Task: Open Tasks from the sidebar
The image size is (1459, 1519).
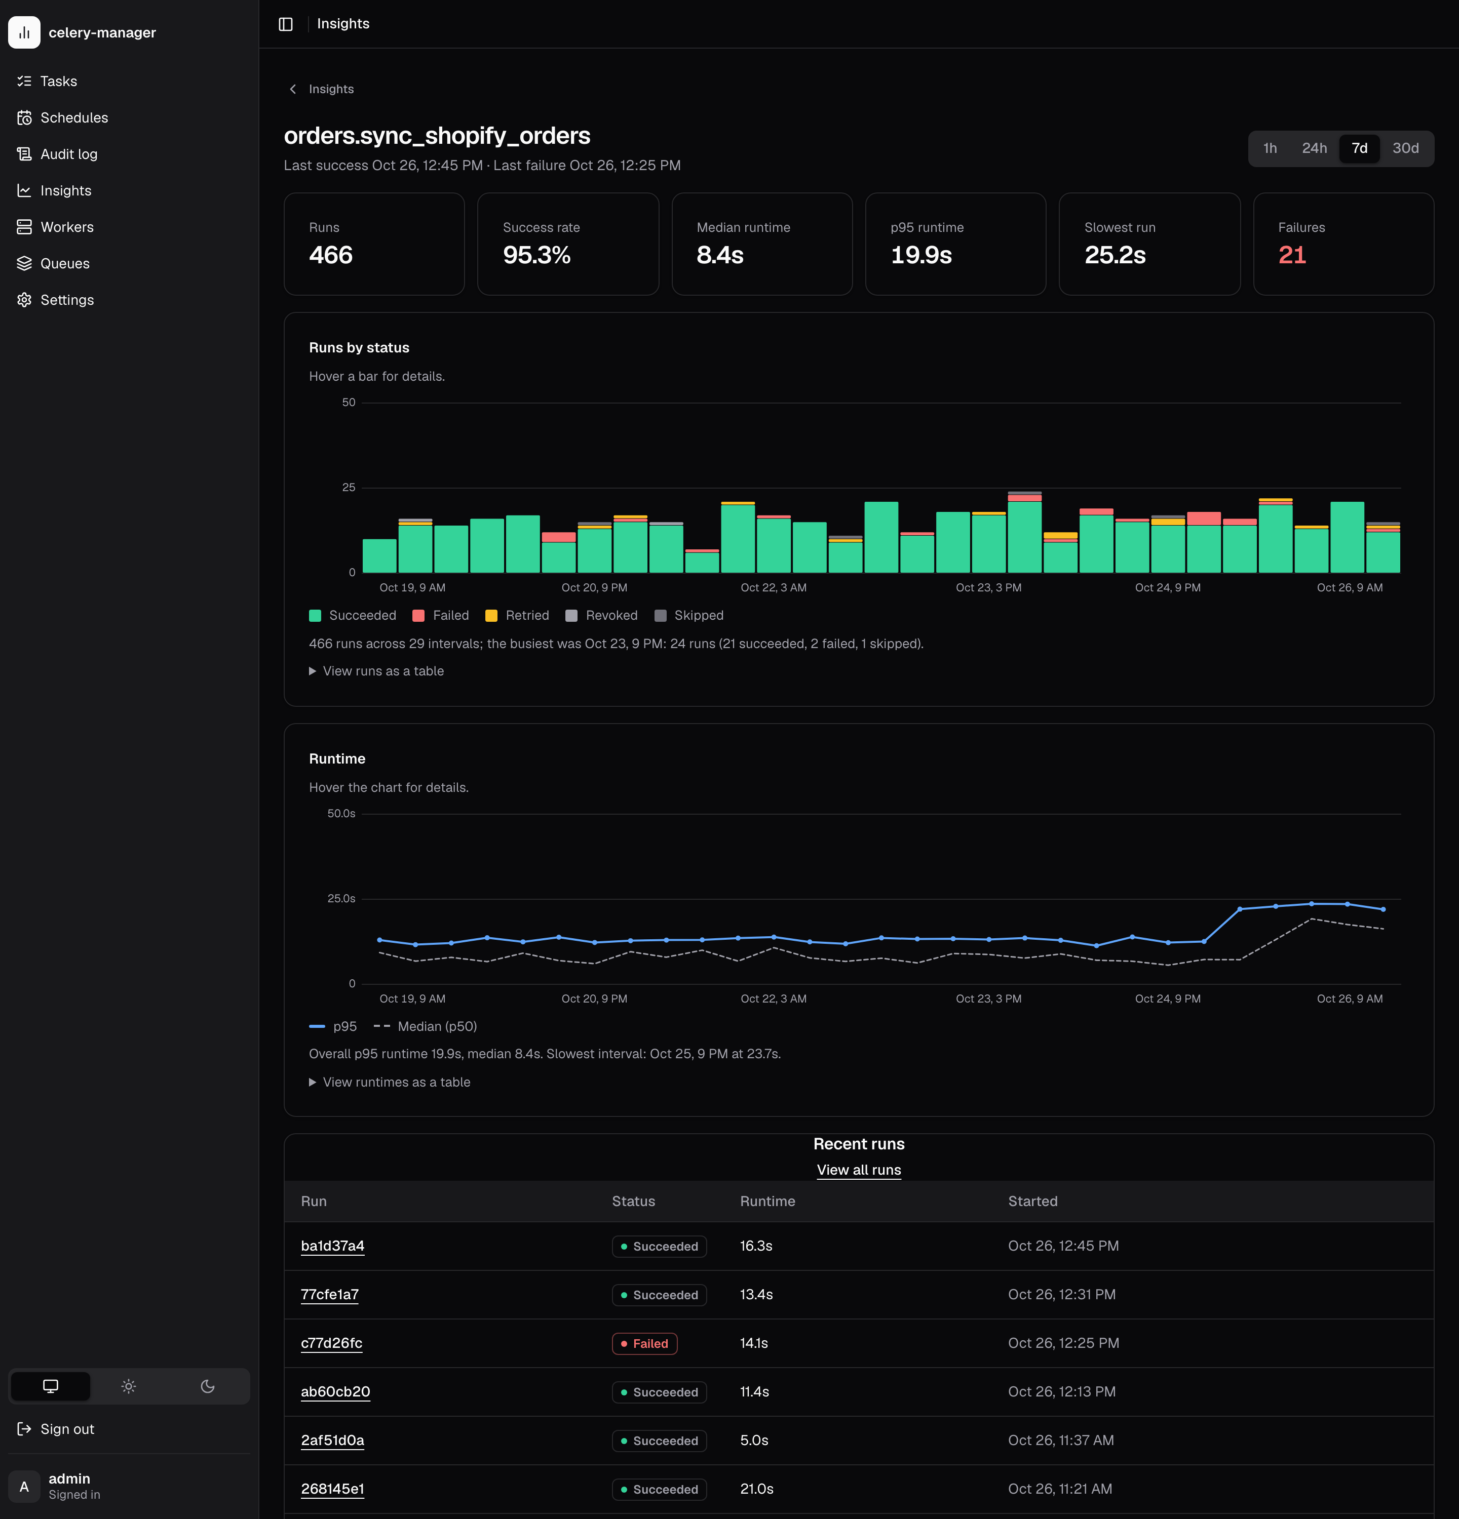Action: (129, 82)
